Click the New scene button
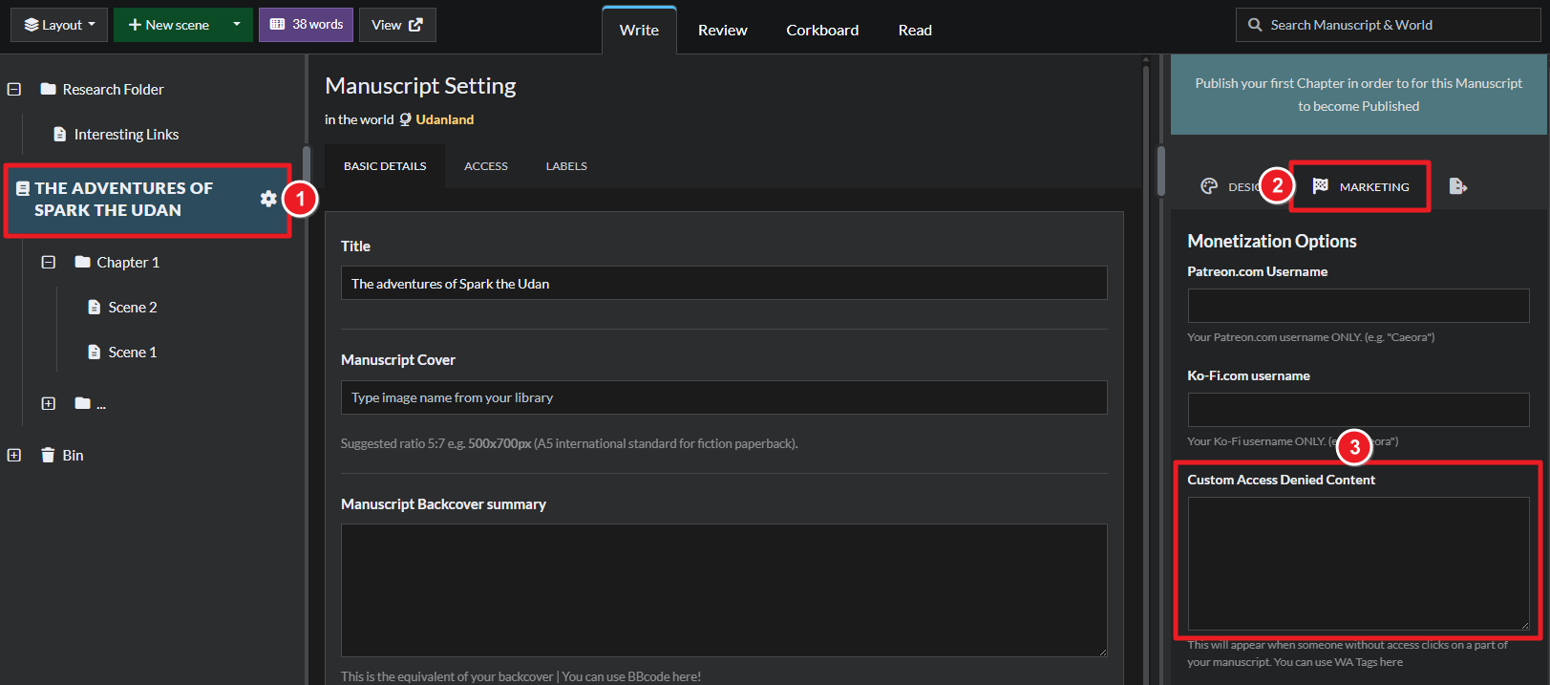 click(x=168, y=25)
